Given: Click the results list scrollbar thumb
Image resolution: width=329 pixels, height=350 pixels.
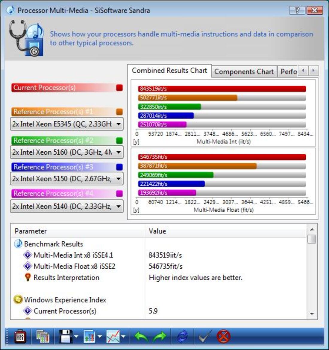Looking at the screenshot, I should pos(312,239).
